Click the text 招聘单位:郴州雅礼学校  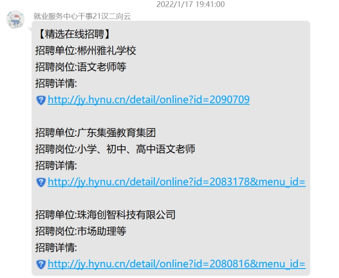coord(86,51)
